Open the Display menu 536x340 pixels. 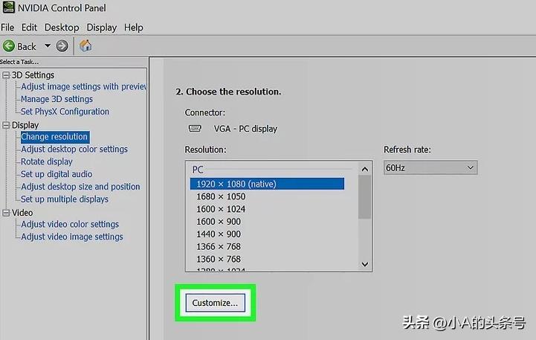[x=102, y=28]
